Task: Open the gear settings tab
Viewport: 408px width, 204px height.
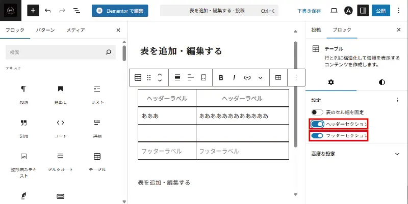Action: 331,82
